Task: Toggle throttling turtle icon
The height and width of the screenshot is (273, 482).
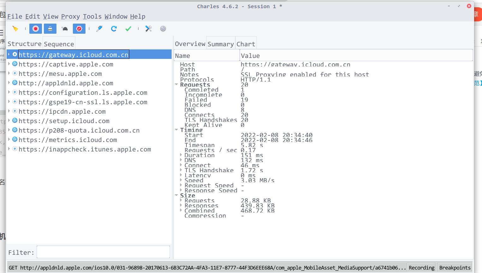Action: pyautogui.click(x=65, y=29)
